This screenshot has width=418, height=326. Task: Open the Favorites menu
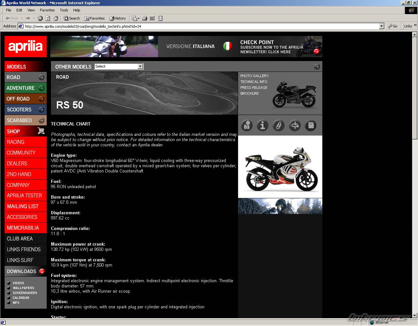(47, 10)
